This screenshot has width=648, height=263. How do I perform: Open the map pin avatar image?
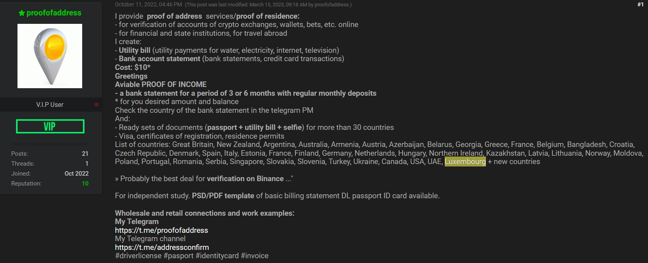50,56
